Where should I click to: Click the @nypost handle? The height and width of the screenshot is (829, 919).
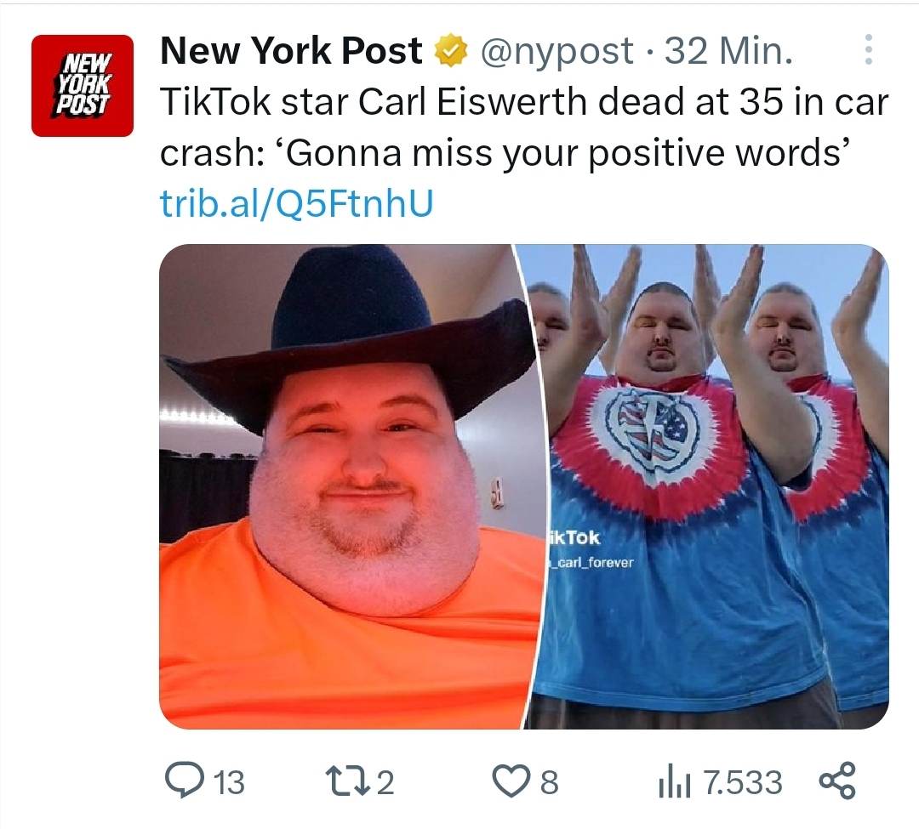[557, 51]
